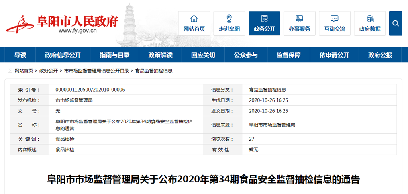
Task: Click 市市场监督管理局信息公开目录 breadcrumb link
Action: coord(96,71)
